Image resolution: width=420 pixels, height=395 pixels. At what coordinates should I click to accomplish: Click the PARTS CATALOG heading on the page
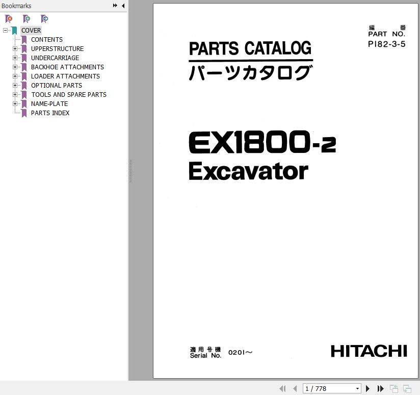click(250, 48)
